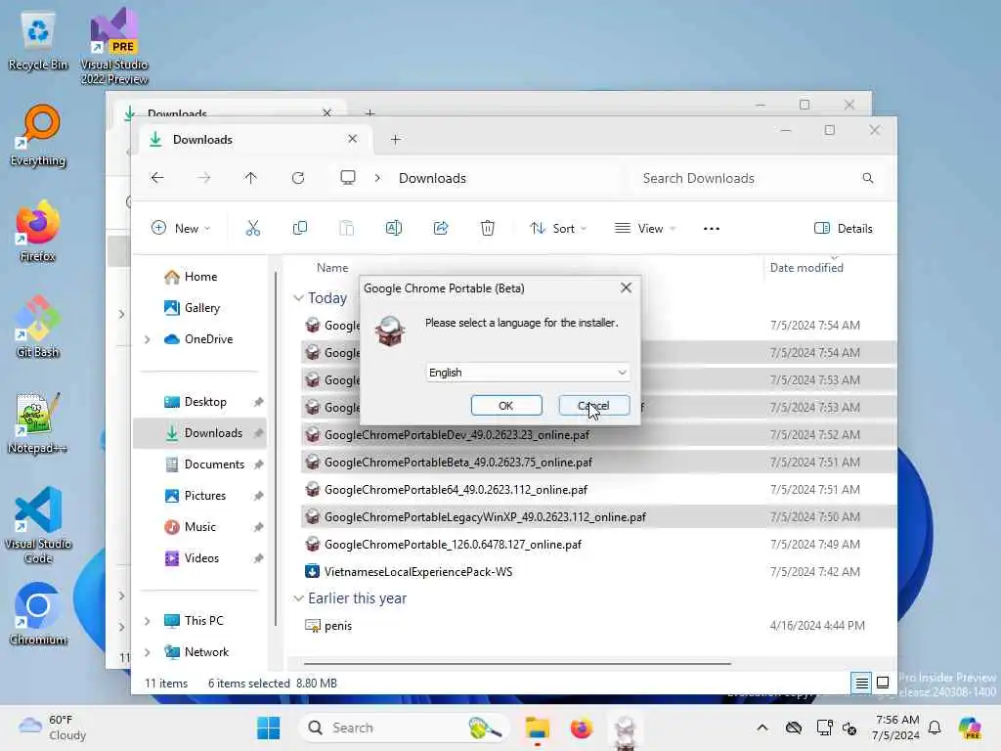Click the This PC monitor icon in address bar
This screenshot has height=751, width=1001.
coord(348,178)
